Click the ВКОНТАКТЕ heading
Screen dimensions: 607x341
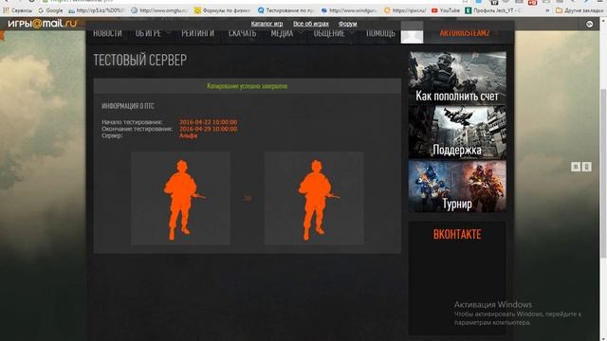click(x=457, y=234)
